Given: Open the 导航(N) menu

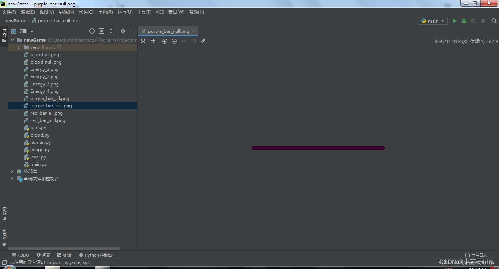Looking at the screenshot, I should 66,12.
